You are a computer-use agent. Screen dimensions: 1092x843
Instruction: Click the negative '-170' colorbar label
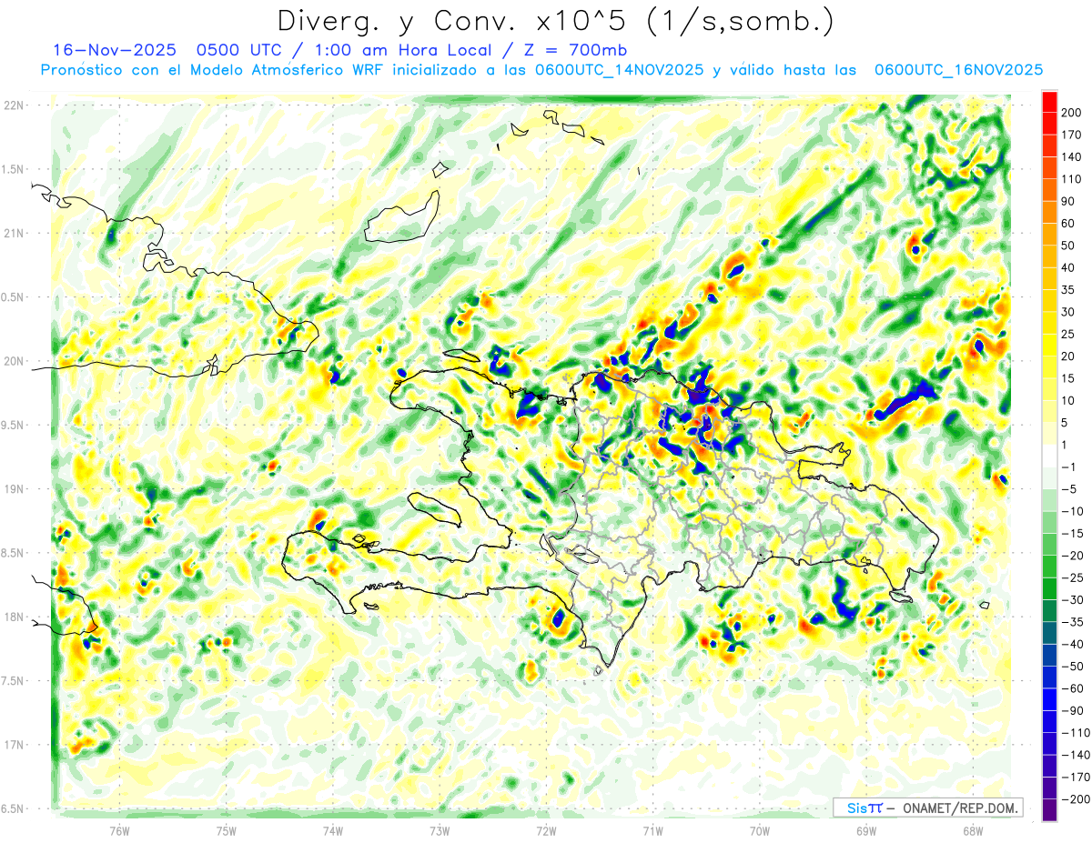1077,777
